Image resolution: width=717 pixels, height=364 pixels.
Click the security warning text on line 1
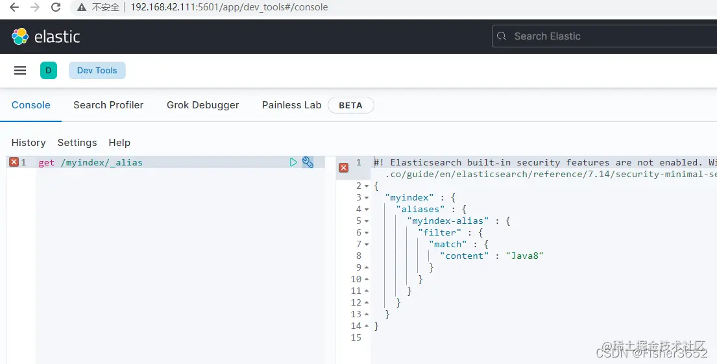pos(545,162)
